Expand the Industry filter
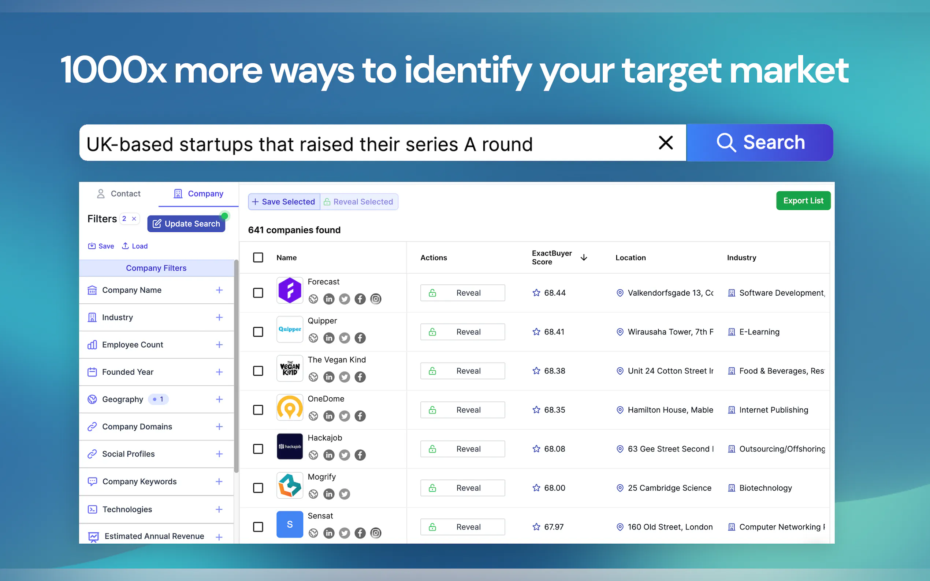Screen dimensions: 930x581 [219, 318]
